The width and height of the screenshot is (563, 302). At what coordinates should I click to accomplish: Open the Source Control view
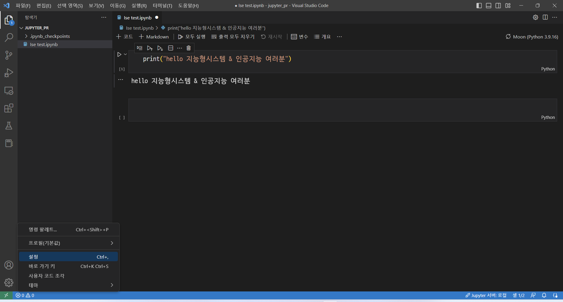tap(9, 55)
